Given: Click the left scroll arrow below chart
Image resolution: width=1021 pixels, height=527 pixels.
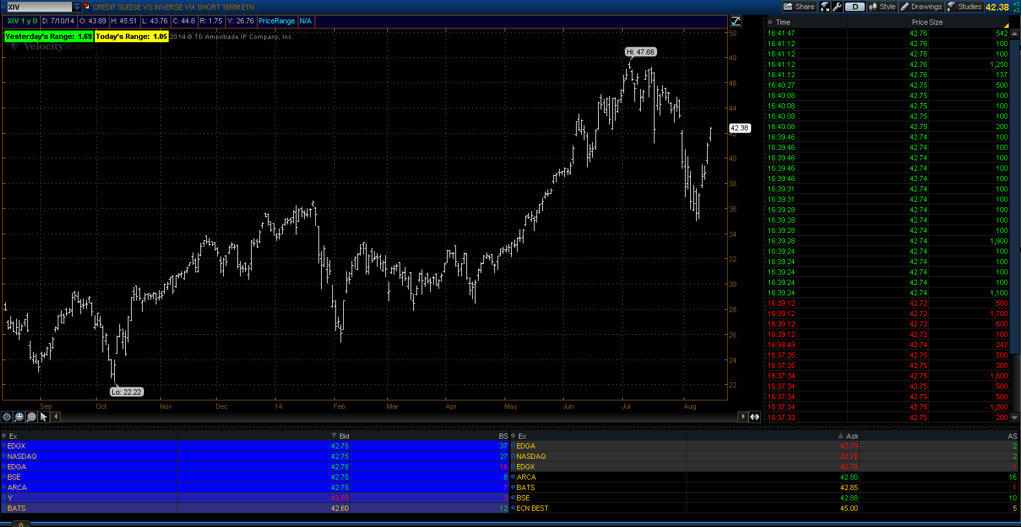Looking at the screenshot, I should click(x=56, y=417).
